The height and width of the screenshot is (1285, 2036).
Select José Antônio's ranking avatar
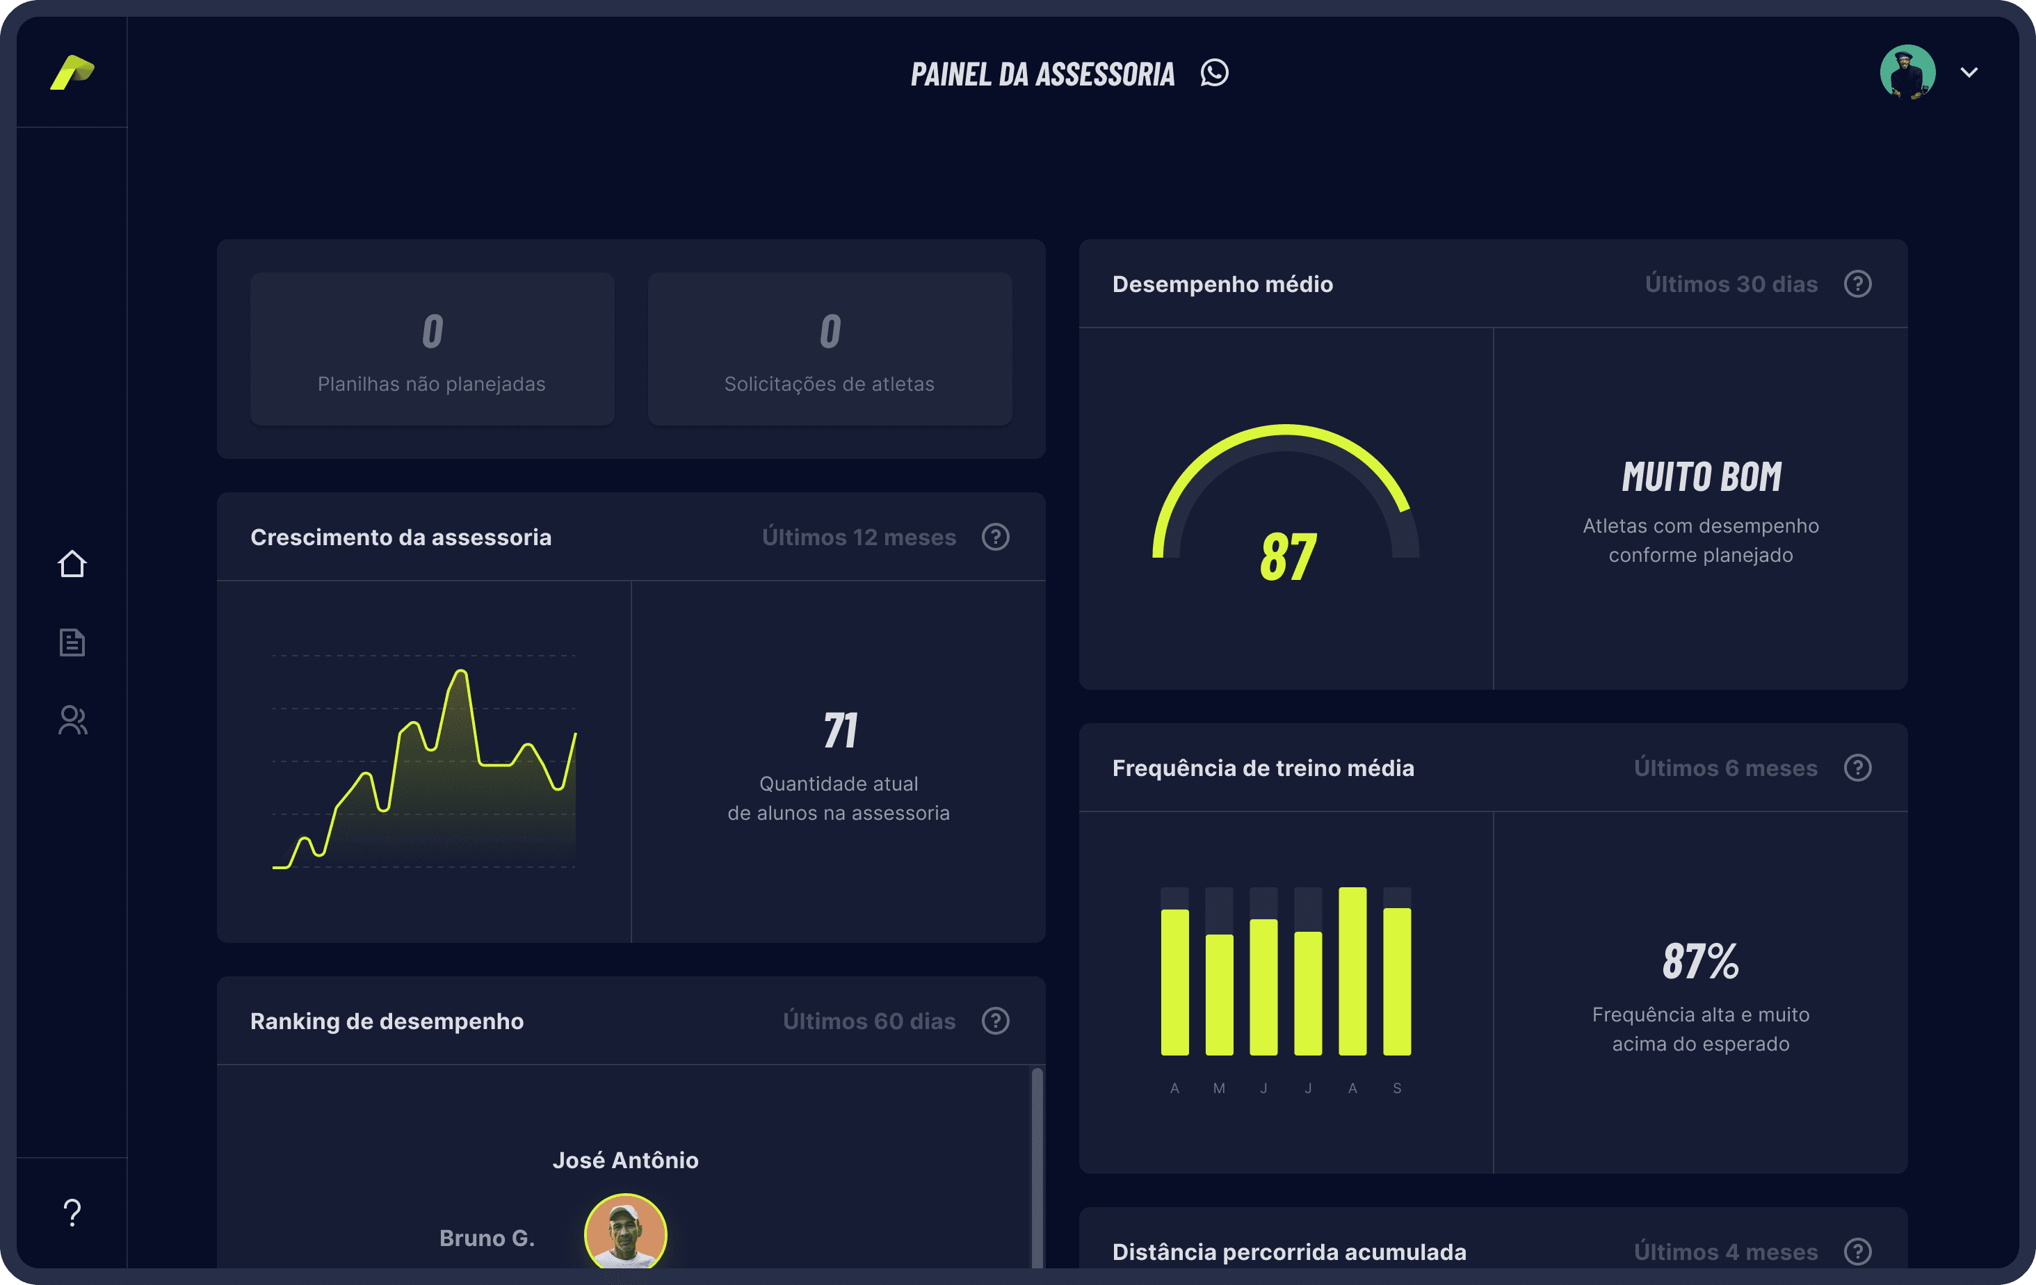coord(625,1233)
